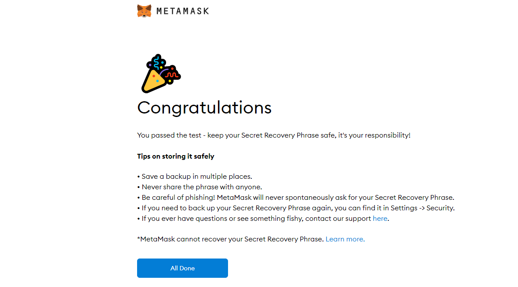Click the "Tips on storing it safely" subheading
The height and width of the screenshot is (287, 518).
click(176, 156)
